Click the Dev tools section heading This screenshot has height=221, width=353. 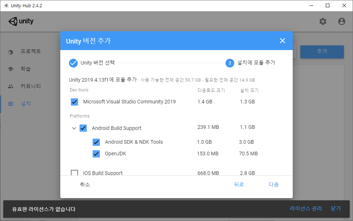[79, 90]
